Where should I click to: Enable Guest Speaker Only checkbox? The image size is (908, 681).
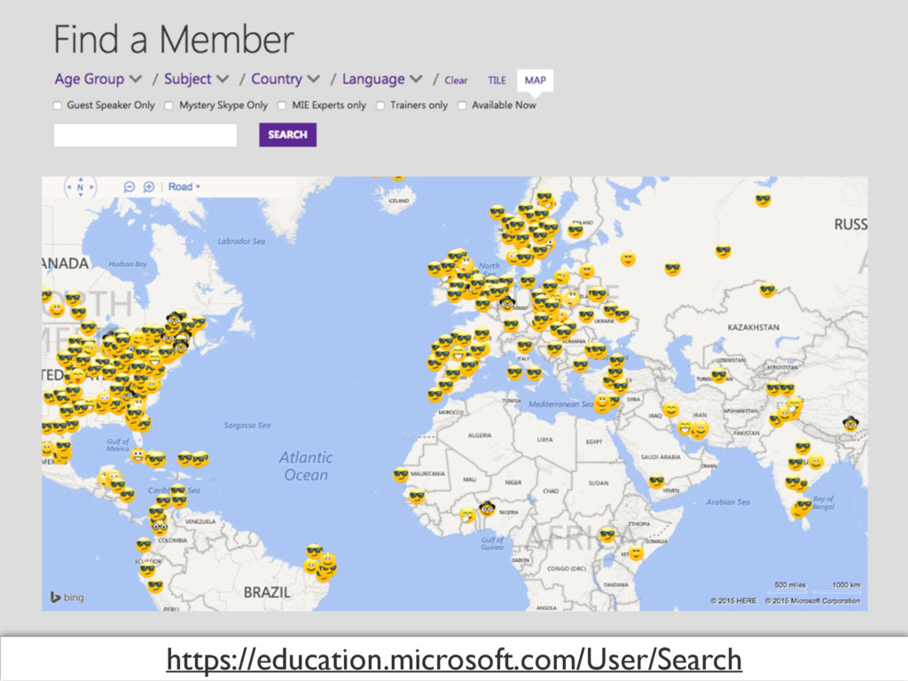click(x=58, y=106)
